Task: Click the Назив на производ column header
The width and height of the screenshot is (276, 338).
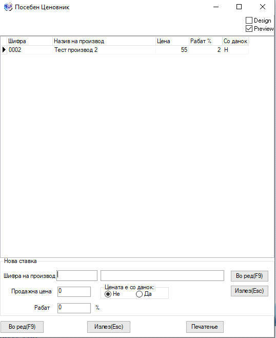Action: pos(104,41)
